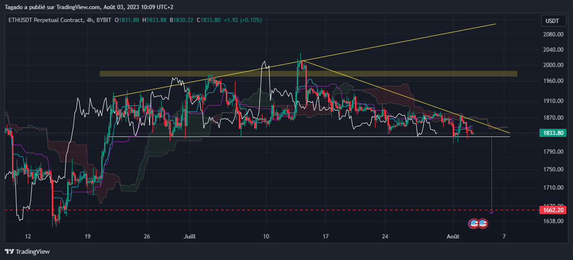
Task: Click the open value O1831.88
Action: [127, 20]
